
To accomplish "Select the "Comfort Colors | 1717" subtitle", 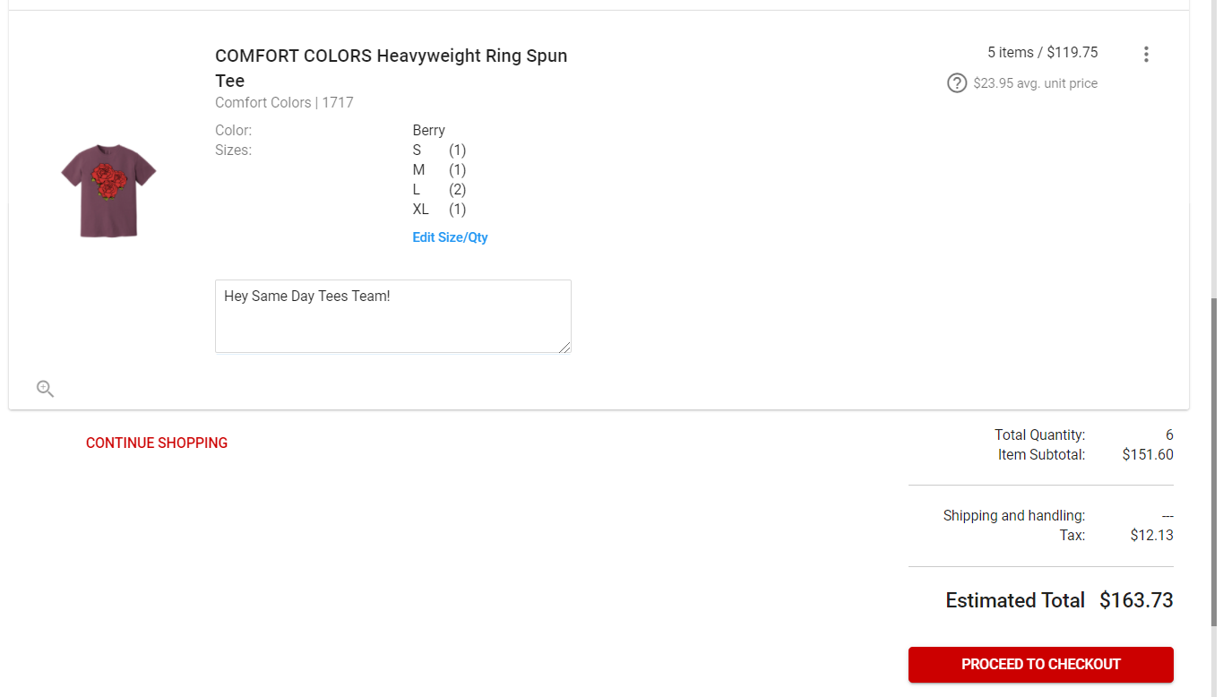I will [x=284, y=102].
